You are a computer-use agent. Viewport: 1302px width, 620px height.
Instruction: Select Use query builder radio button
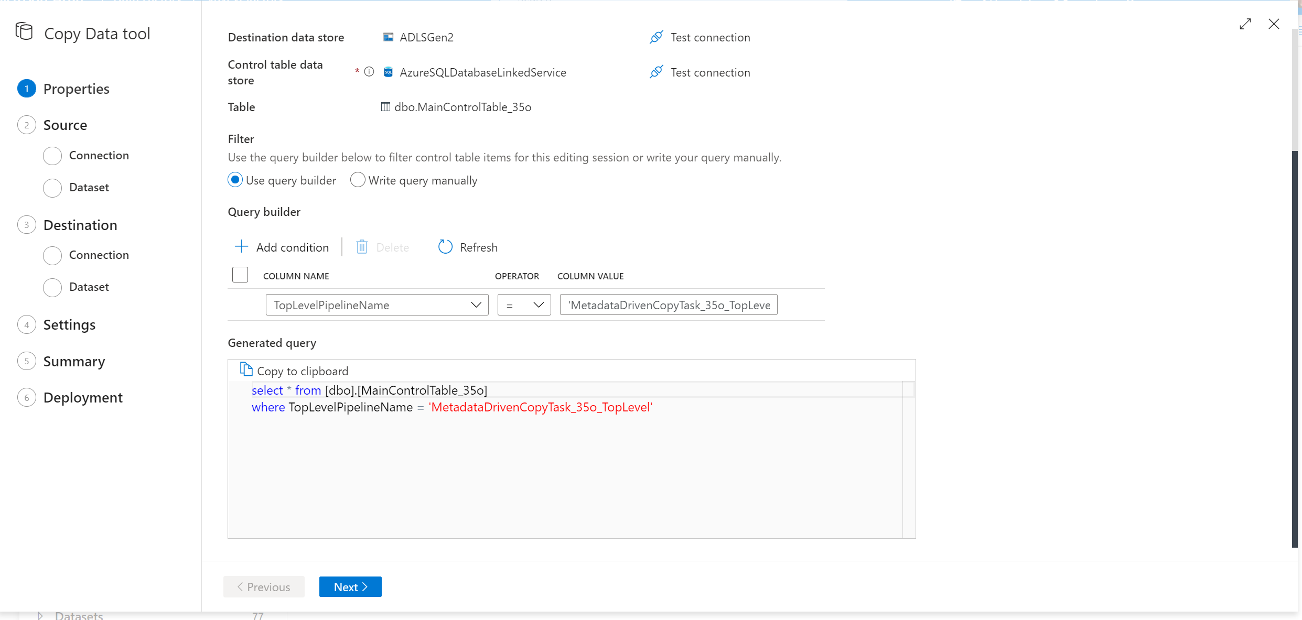pyautogui.click(x=236, y=180)
